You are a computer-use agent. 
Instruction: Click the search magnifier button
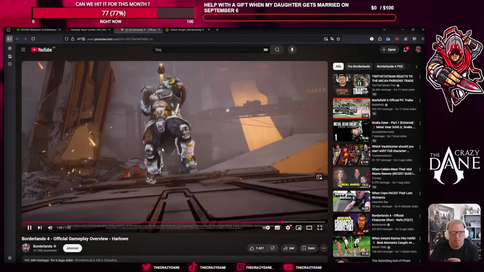pos(277,49)
